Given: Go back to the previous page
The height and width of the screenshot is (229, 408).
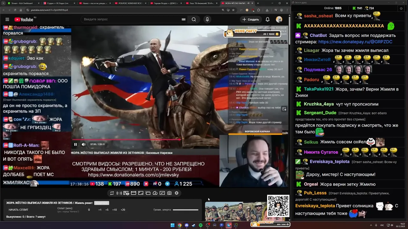Looking at the screenshot, I should click(3, 10).
